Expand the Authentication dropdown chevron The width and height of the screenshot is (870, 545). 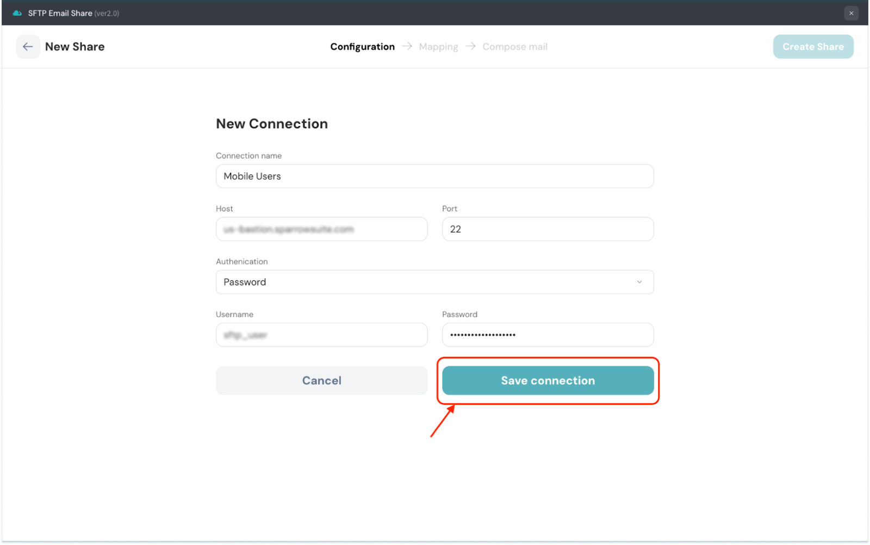[639, 282]
